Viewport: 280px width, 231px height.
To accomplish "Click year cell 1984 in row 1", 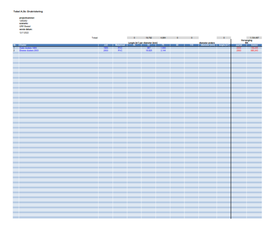I will 106,48.
